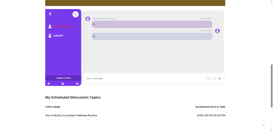Select the red admin user in sidebar
The image size is (273, 132).
tap(63, 26)
